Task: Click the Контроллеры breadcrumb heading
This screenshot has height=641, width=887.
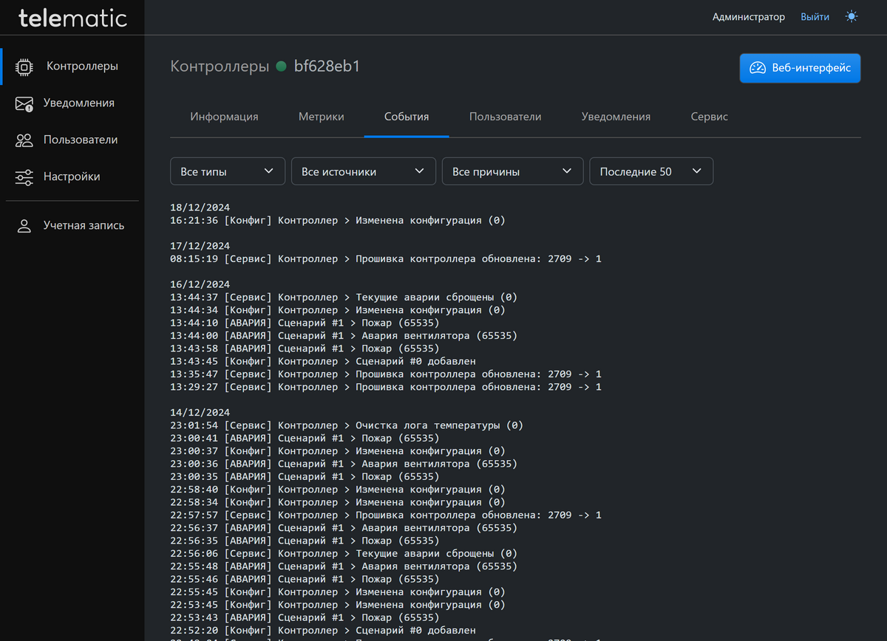Action: [x=220, y=66]
